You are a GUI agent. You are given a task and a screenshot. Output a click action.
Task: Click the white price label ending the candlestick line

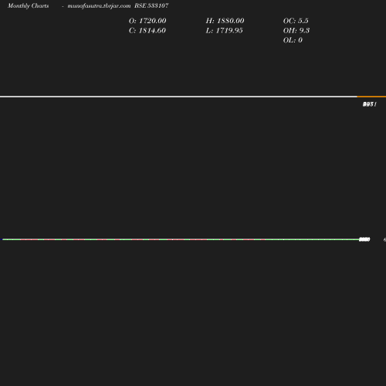coord(364,239)
